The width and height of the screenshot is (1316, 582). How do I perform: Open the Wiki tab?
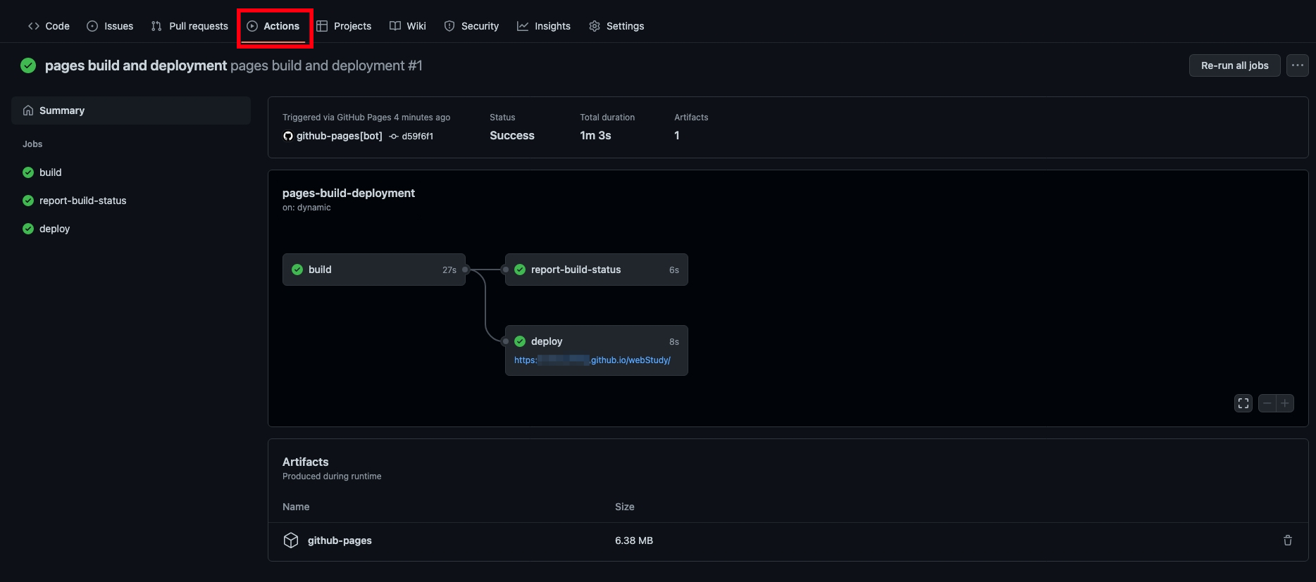(x=408, y=26)
